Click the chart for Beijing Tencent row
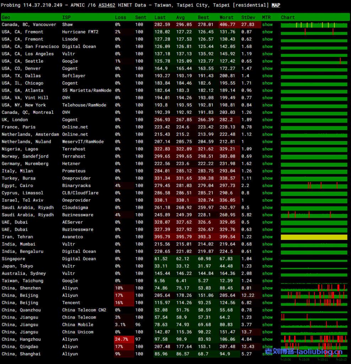351x364 pixels. click(x=314, y=303)
